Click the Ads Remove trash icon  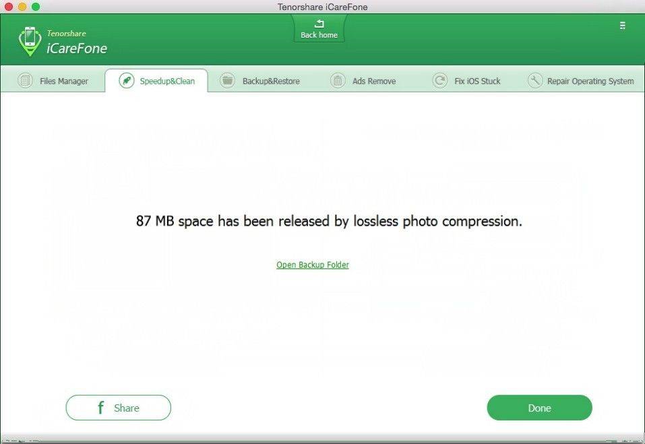pyautogui.click(x=337, y=81)
